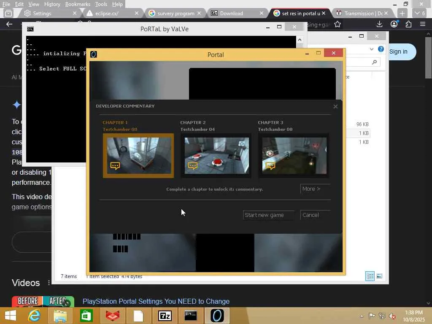Open the Windows Start button

click(x=11, y=316)
